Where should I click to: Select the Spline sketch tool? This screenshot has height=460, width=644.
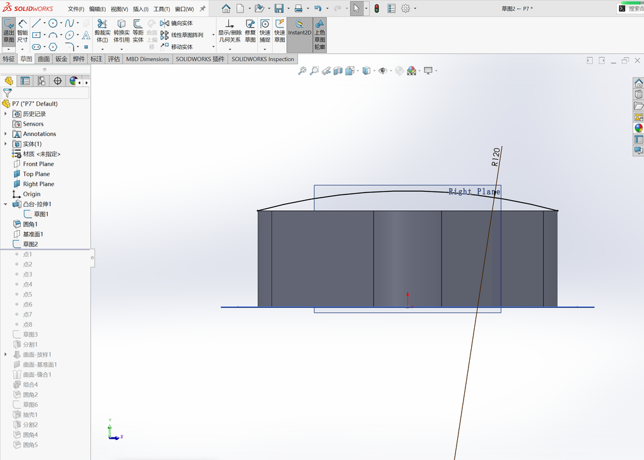pos(69,23)
